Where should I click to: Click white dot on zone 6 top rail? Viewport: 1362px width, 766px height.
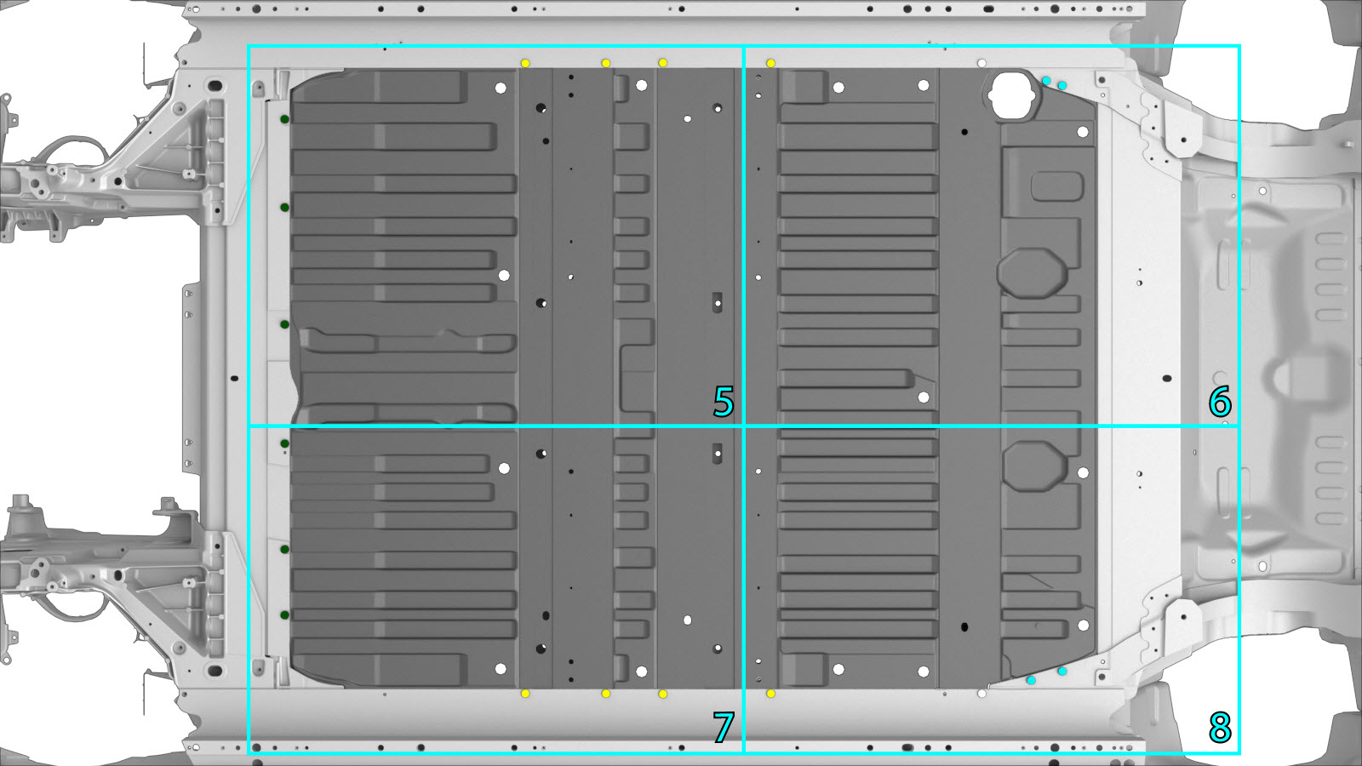tap(981, 63)
